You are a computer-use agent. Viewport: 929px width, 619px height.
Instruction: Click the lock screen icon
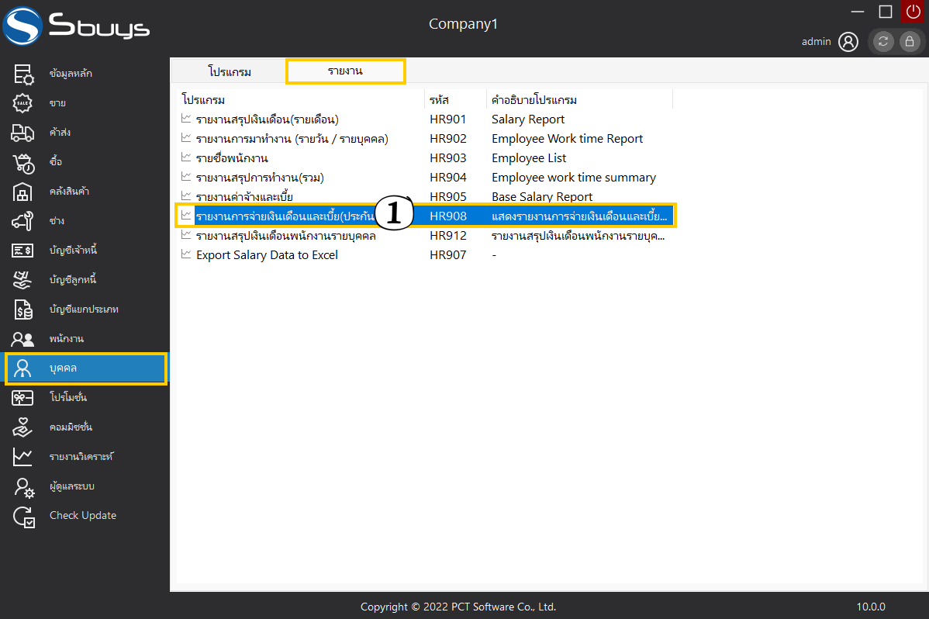click(910, 42)
